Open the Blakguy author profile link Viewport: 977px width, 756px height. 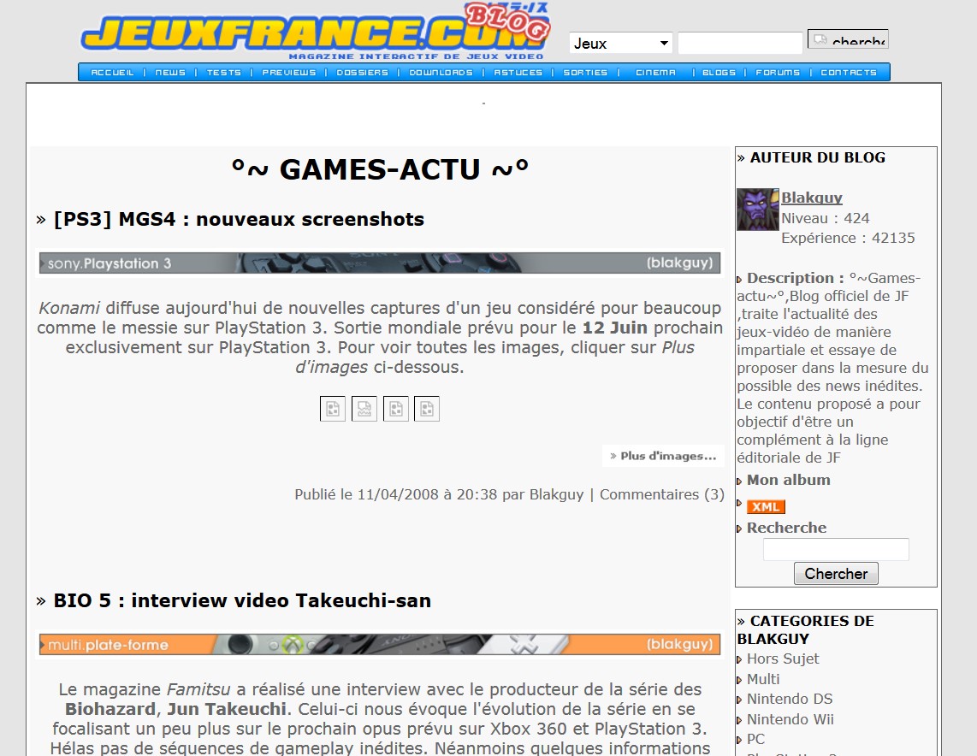pyautogui.click(x=812, y=198)
